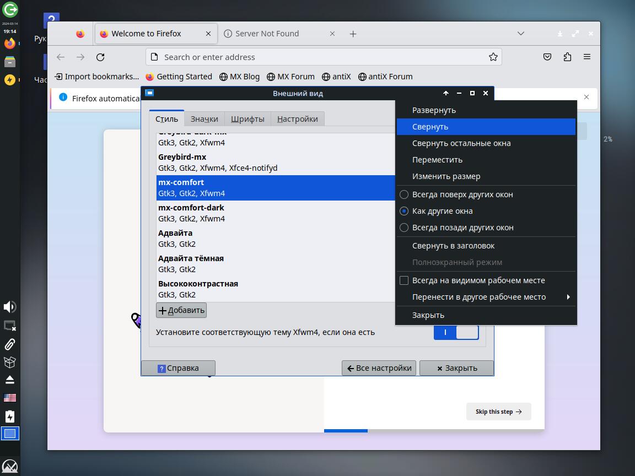The height and width of the screenshot is (476, 635).
Task: Switch to the Настройки tab
Action: pyautogui.click(x=297, y=119)
